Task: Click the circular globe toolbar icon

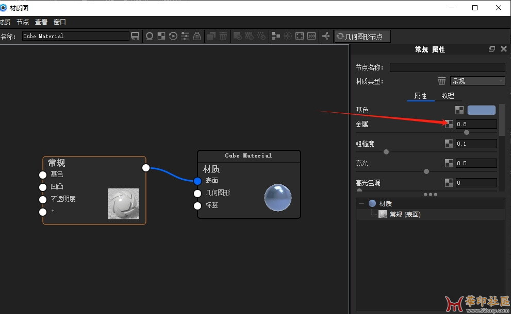Action: pyautogui.click(x=287, y=36)
